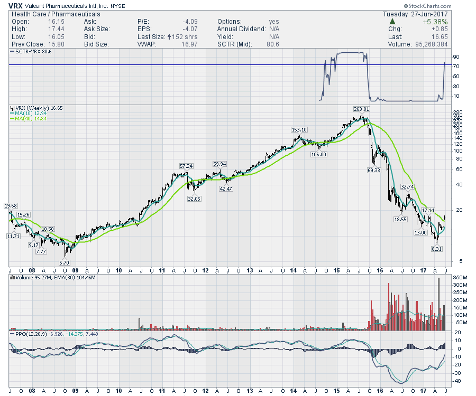
Task: Click the 'PPO(12,26,9)' indicator legend
Action: [54, 334]
